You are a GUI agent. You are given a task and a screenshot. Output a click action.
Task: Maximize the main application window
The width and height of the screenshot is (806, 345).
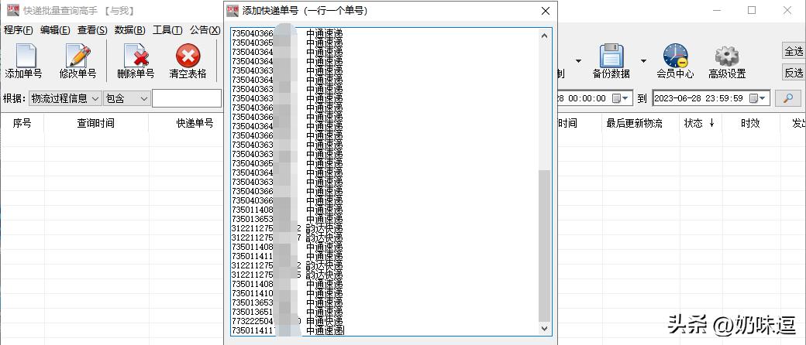click(752, 10)
